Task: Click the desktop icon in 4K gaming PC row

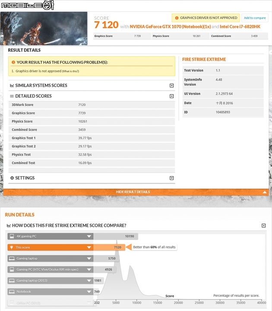Action: pos(12,236)
